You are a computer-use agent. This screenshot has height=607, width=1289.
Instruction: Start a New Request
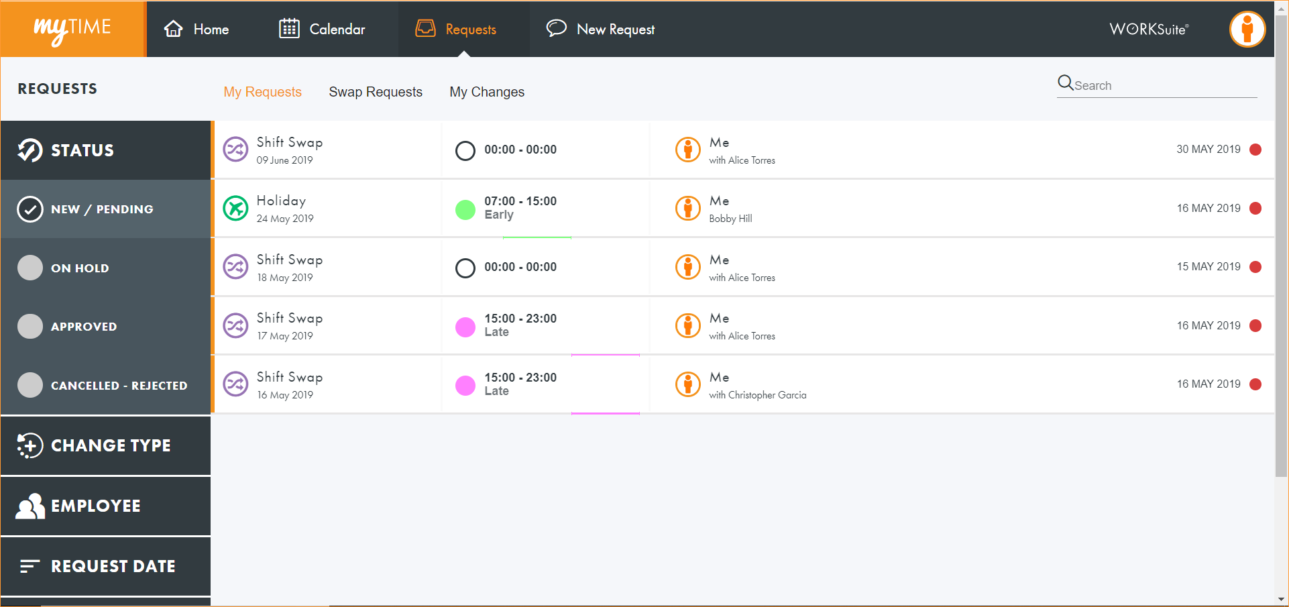(600, 29)
